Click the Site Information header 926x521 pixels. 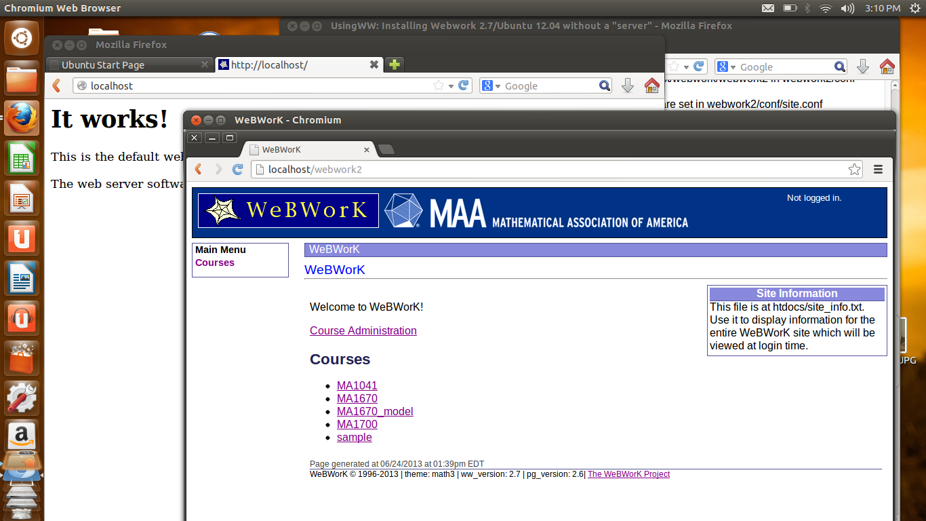[x=797, y=294]
